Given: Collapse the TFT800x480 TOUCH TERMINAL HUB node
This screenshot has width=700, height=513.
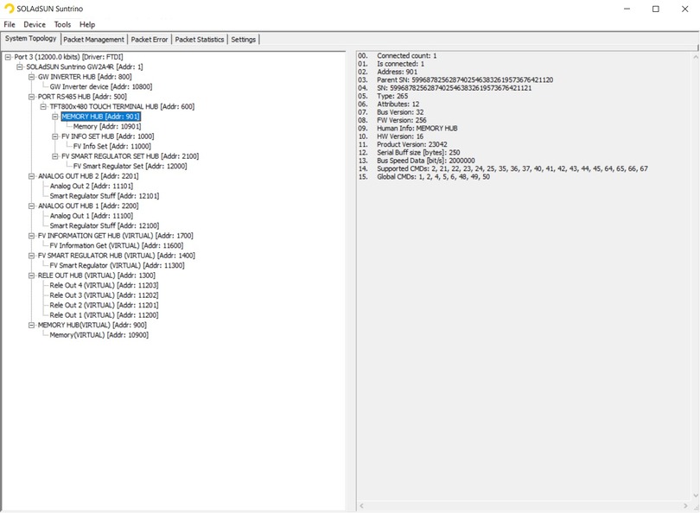Looking at the screenshot, I should [43, 106].
